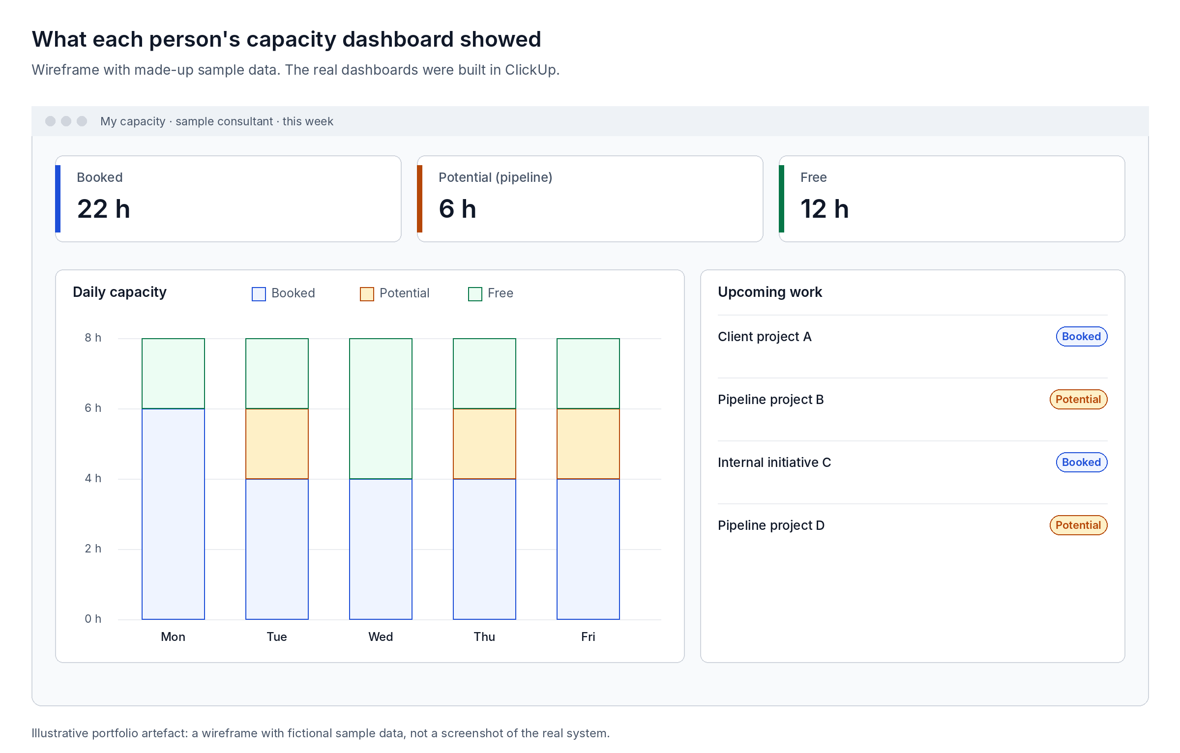Click the Booked legend color swatch

tap(259, 294)
